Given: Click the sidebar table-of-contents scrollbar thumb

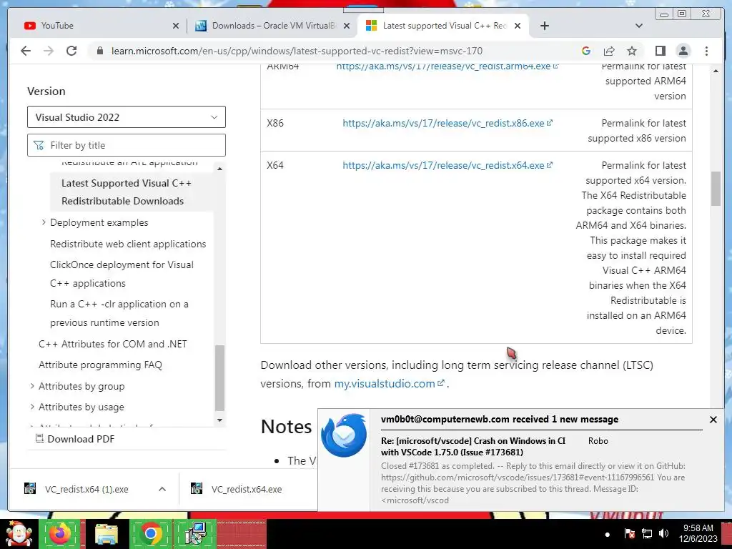Looking at the screenshot, I should [x=220, y=377].
